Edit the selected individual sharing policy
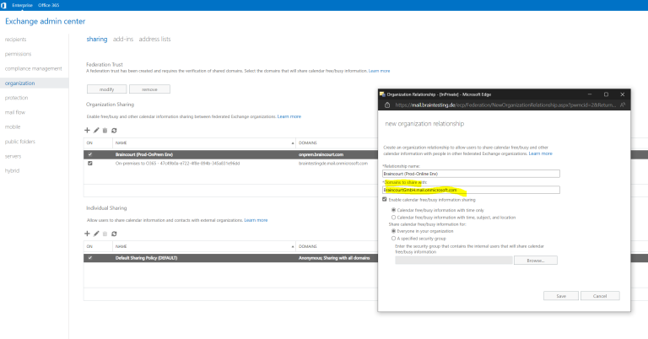Screen dimensions: 648x339 (x=96, y=234)
